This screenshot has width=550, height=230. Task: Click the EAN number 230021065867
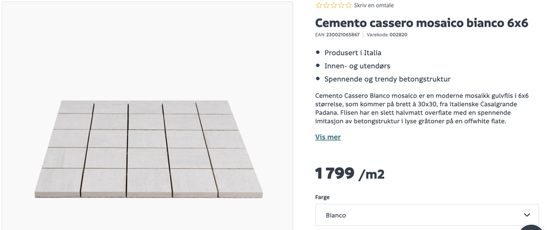coord(343,35)
